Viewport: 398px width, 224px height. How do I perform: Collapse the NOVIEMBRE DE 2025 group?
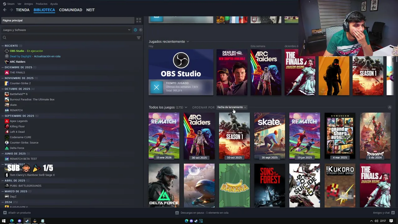tap(2, 78)
